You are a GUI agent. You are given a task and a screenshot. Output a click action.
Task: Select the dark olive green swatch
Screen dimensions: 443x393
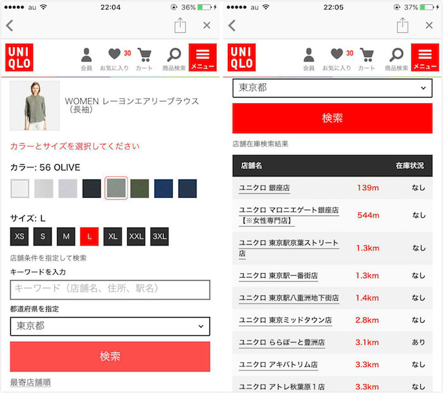point(140,188)
